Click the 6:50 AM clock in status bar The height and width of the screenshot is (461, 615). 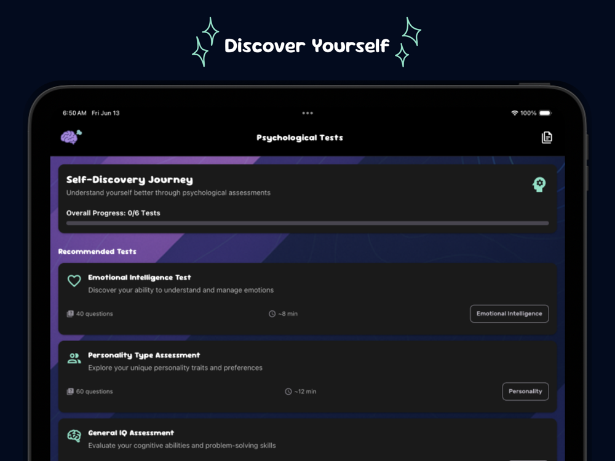(74, 113)
